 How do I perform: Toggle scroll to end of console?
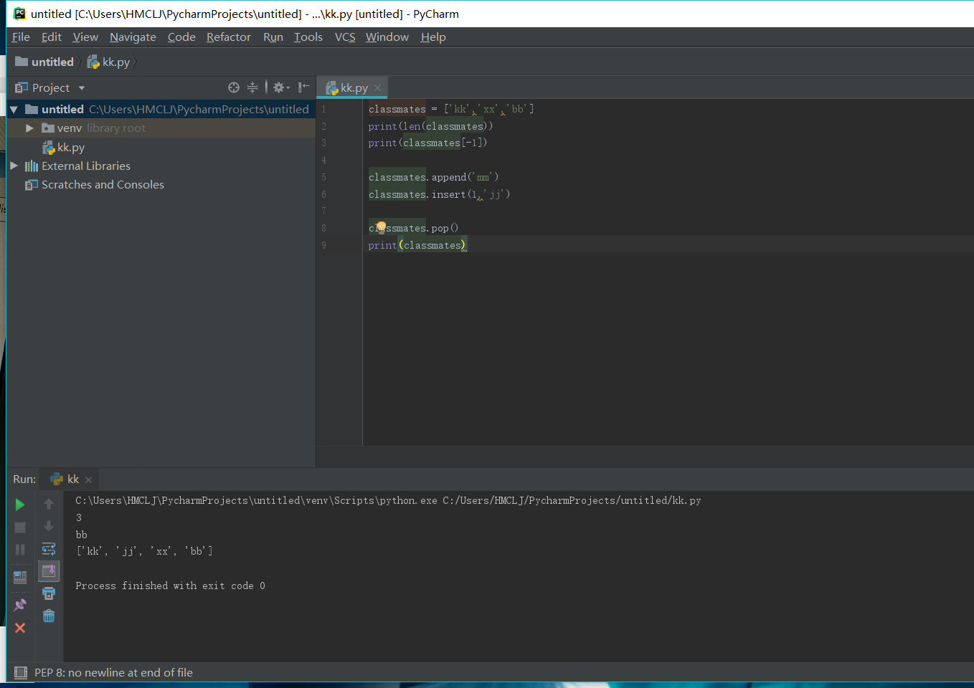click(49, 571)
